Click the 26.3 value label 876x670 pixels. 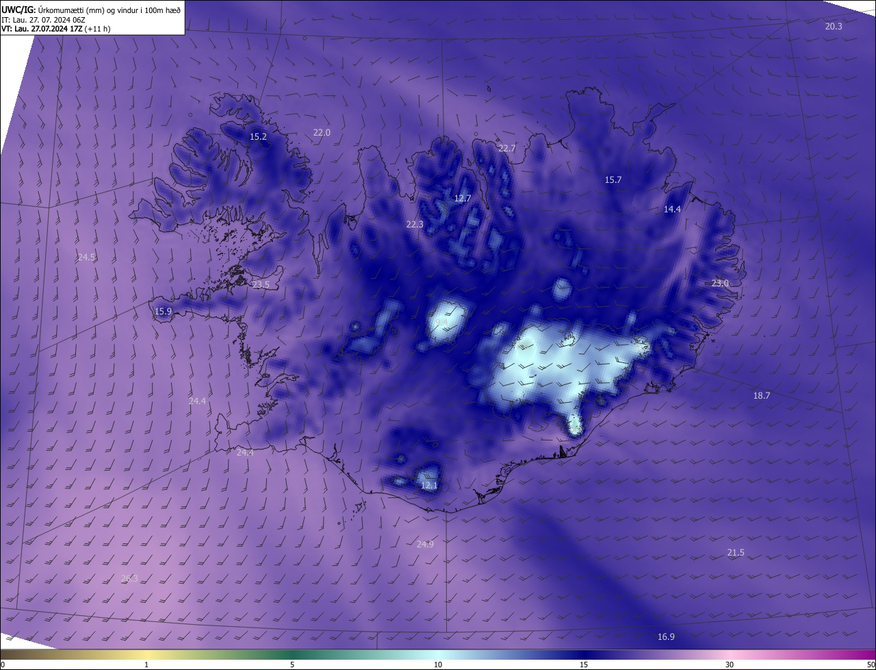[x=129, y=579]
